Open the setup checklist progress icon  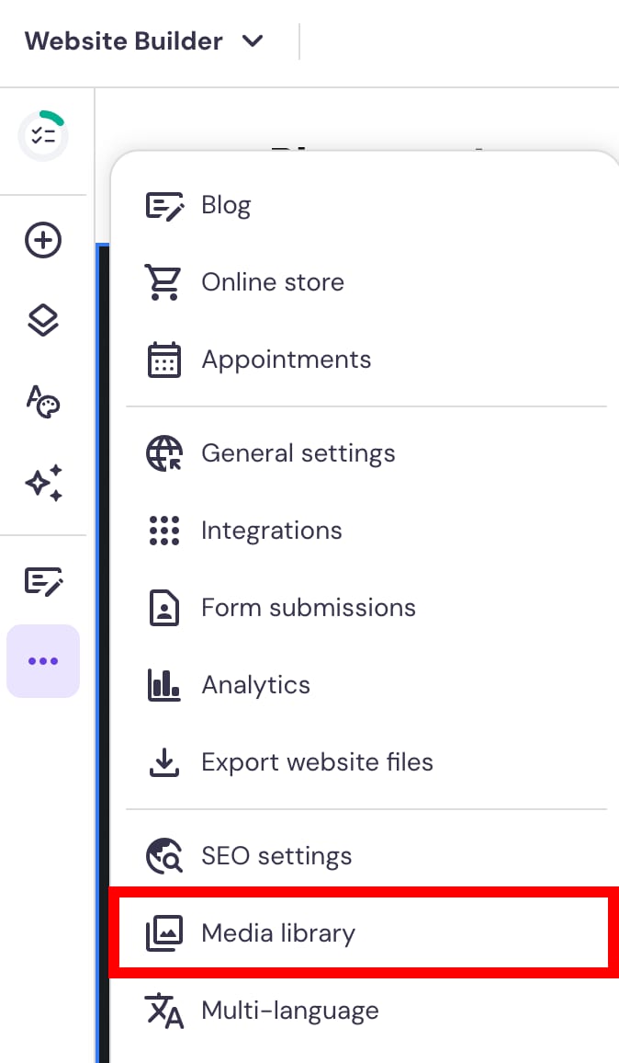click(x=43, y=136)
